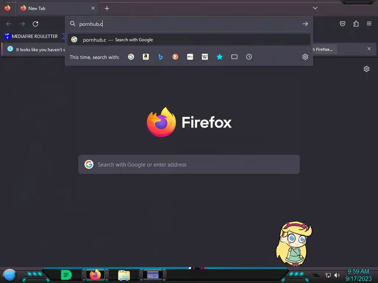Click the volume speaker tray icon
The width and height of the screenshot is (378, 283).
click(x=337, y=275)
